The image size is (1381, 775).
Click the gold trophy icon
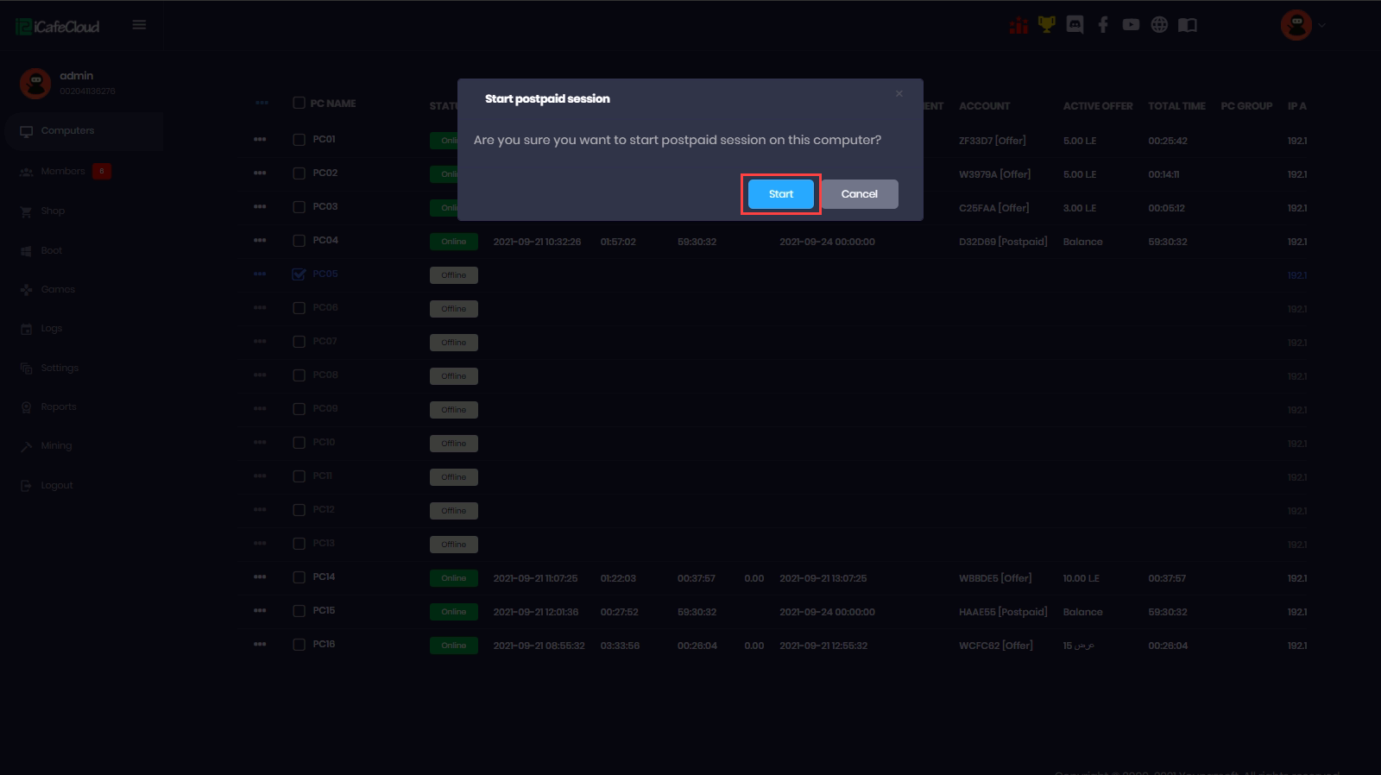pos(1046,25)
